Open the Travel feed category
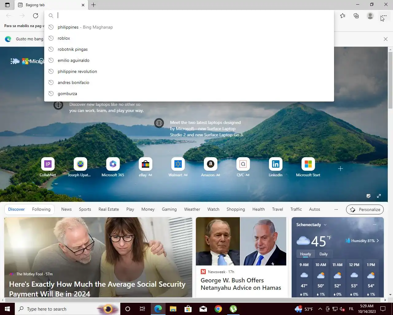The height and width of the screenshot is (315, 393). (x=278, y=209)
